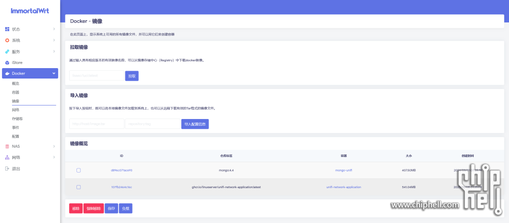This screenshot has height=223, width=509.
Task: Click the NAS storage icon
Action: 7,147
